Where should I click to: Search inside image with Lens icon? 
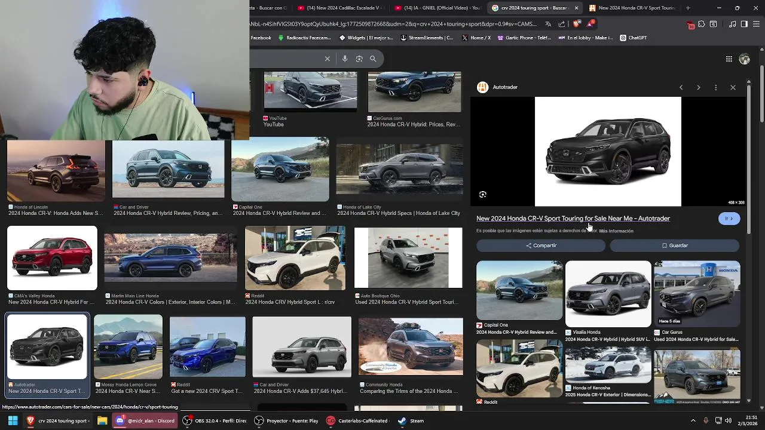(483, 194)
